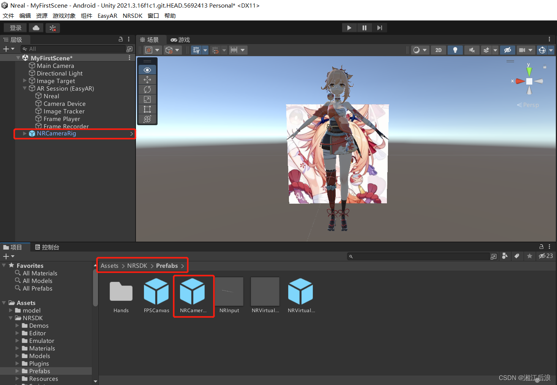This screenshot has height=385, width=557.
Task: Click the collab bug-like icon beside cloud
Action: tap(53, 28)
